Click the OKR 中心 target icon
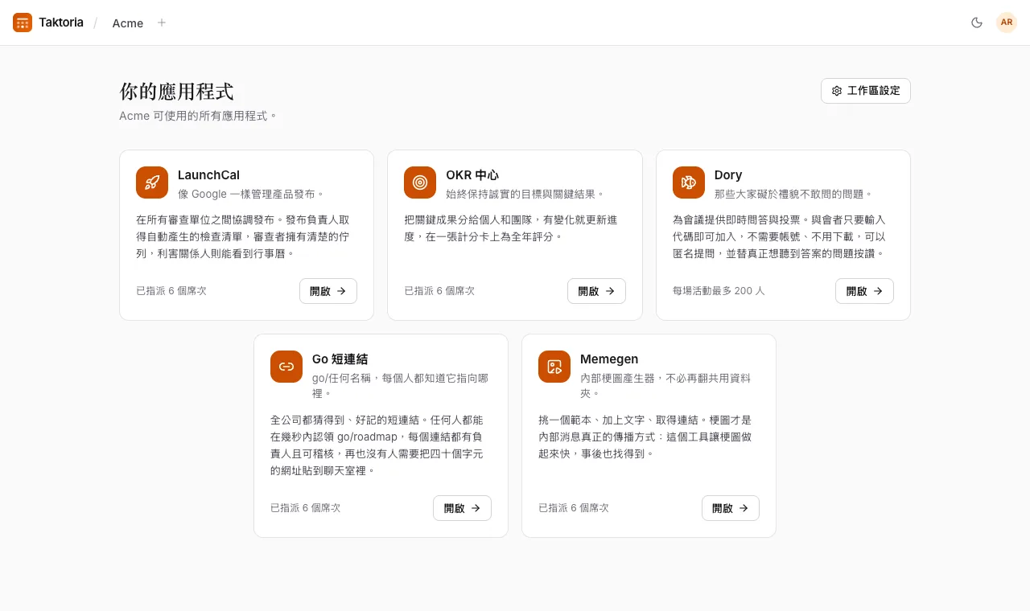 tap(420, 182)
